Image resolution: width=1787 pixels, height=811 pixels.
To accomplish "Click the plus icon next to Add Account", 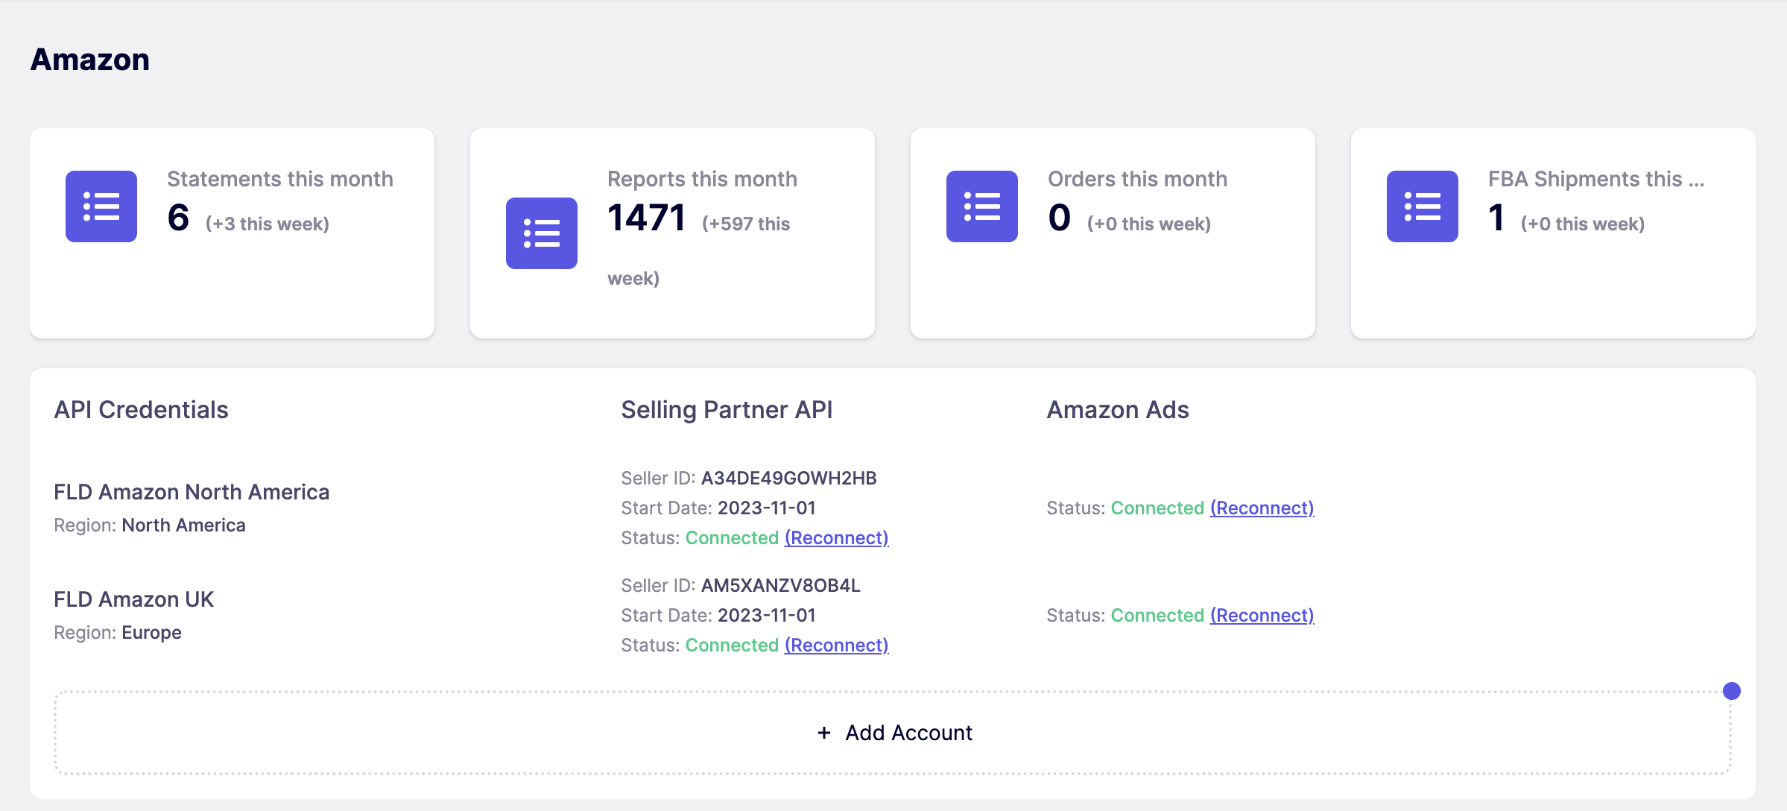I will coord(823,733).
